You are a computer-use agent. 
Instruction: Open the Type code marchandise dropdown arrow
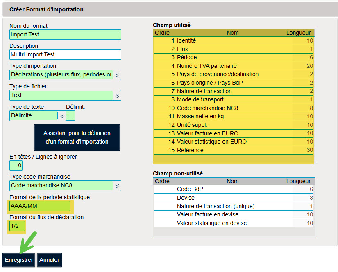point(117,186)
